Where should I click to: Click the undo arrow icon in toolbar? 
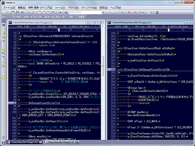point(29,12)
